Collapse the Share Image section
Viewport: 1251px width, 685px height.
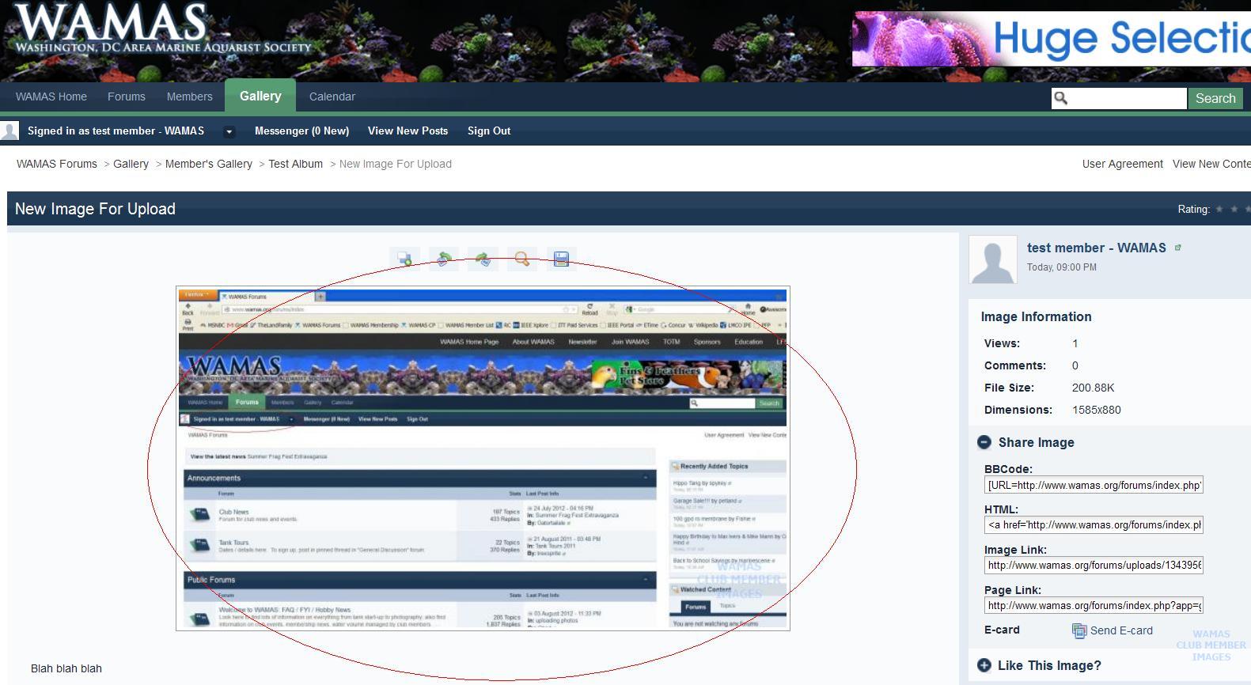click(x=984, y=442)
